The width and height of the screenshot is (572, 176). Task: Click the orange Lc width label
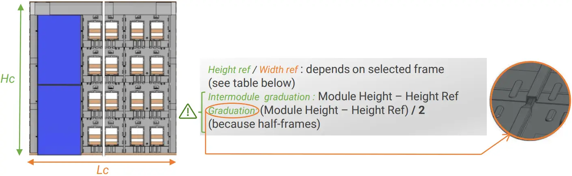[102, 170]
